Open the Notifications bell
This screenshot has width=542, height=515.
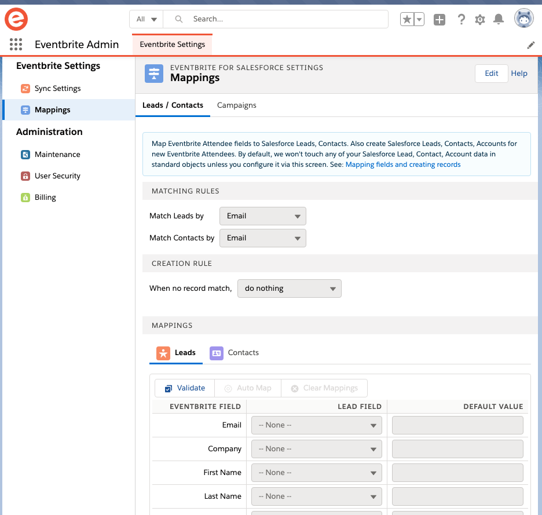pyautogui.click(x=499, y=19)
